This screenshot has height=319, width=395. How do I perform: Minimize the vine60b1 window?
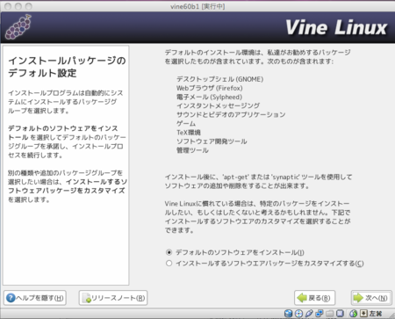click(x=18, y=6)
